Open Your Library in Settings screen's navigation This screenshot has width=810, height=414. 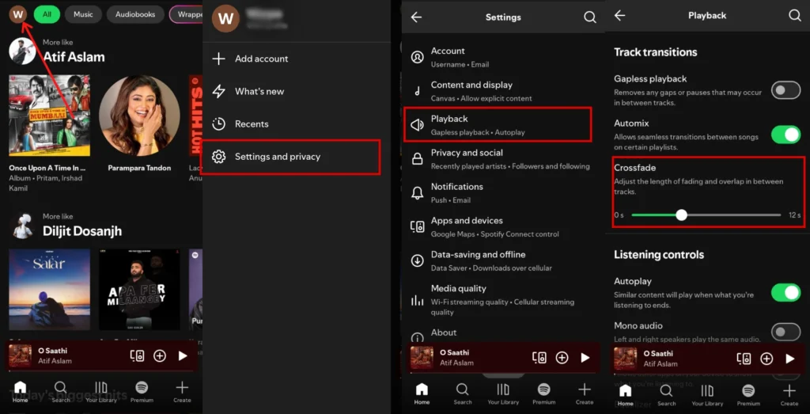503,393
